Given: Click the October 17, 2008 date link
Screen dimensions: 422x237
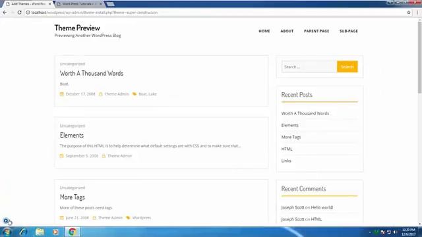Looking at the screenshot, I should click(x=80, y=94).
